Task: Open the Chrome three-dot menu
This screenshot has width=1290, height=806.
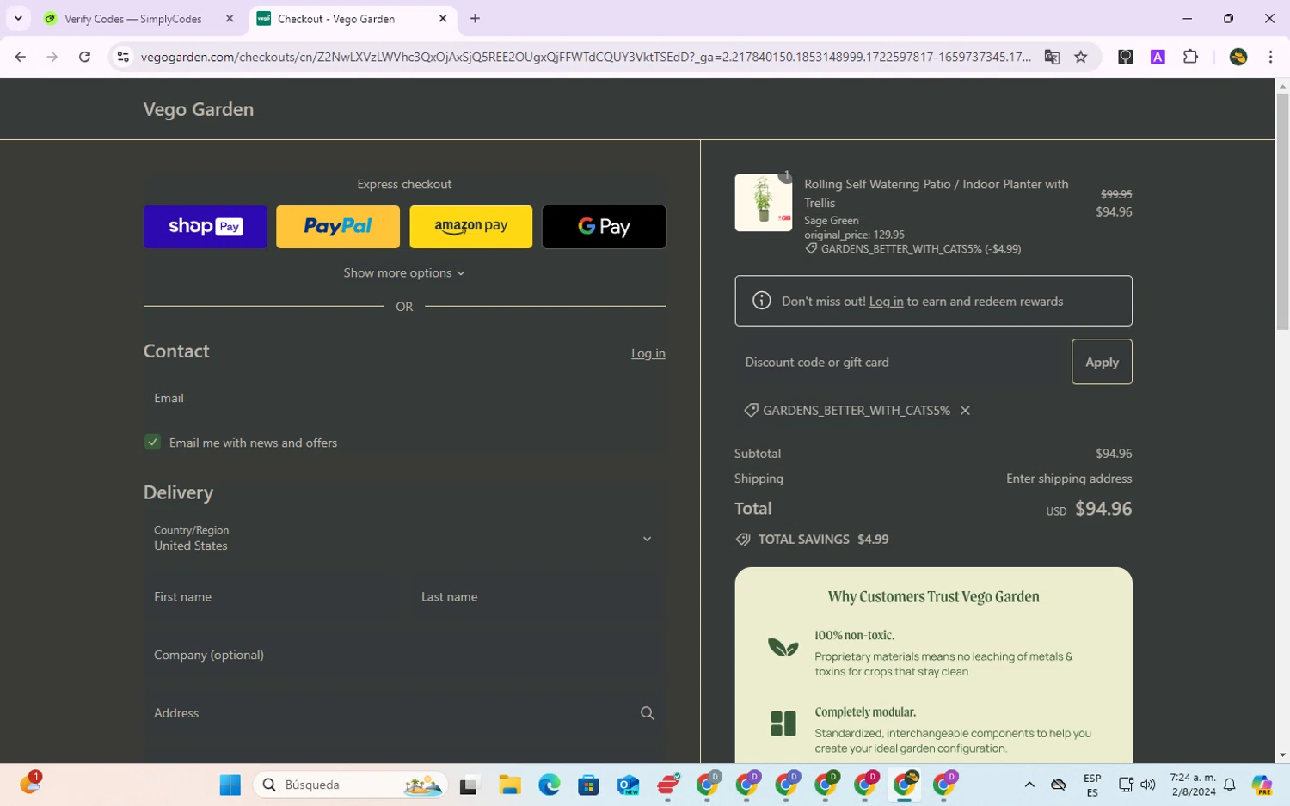Action: click(1270, 57)
